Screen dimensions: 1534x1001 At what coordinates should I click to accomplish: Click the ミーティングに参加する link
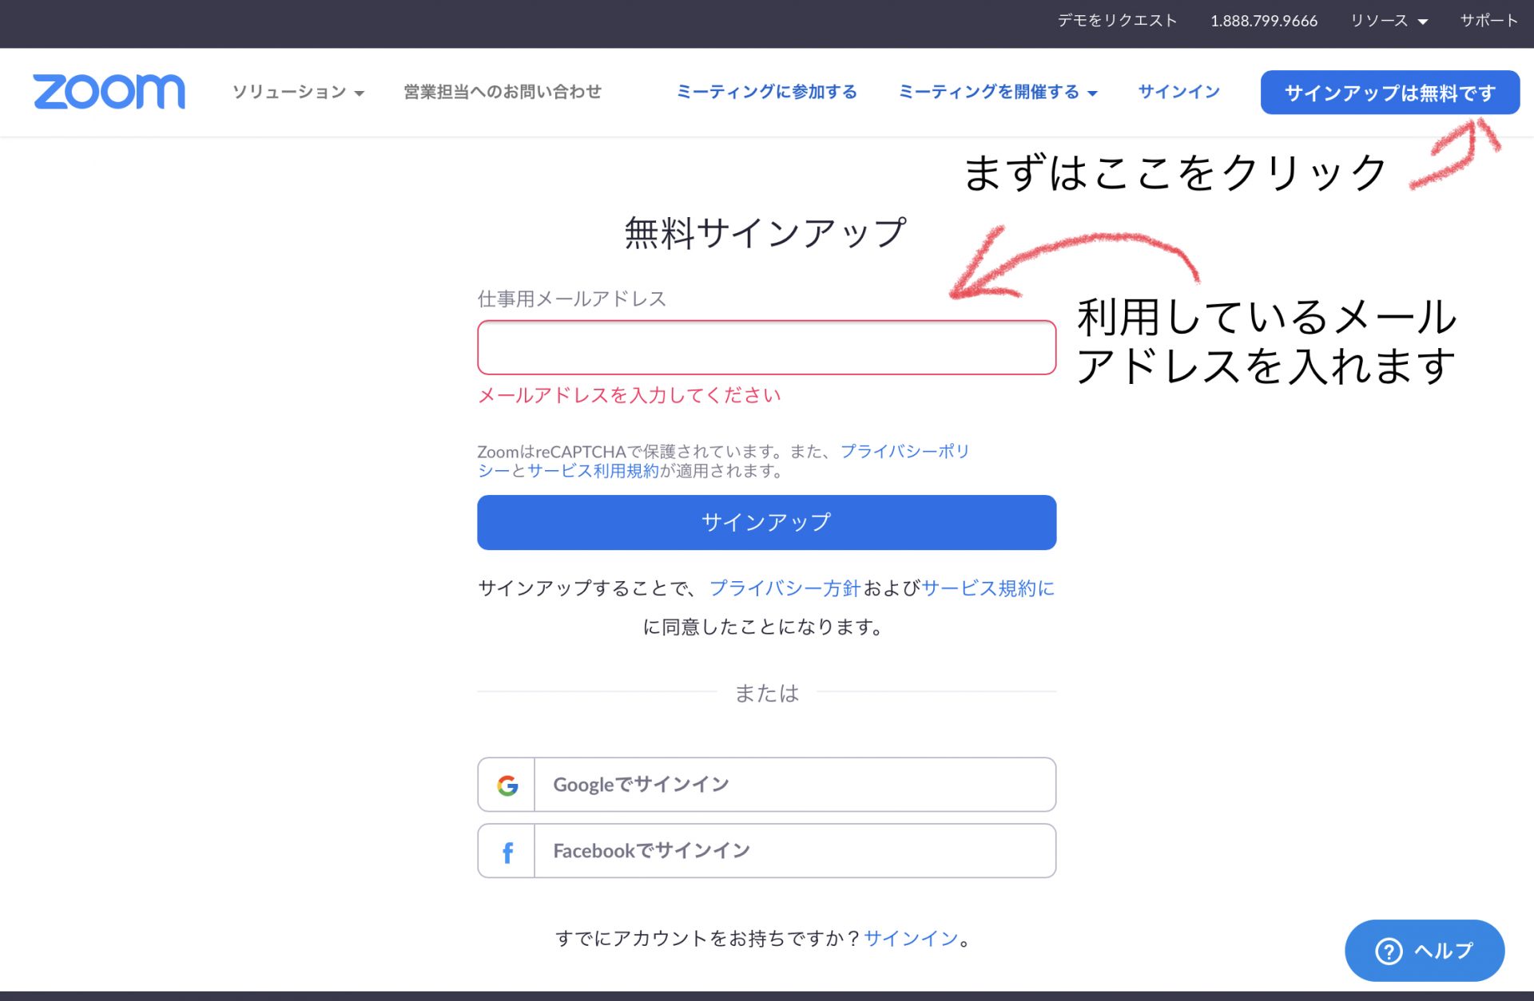(x=767, y=91)
